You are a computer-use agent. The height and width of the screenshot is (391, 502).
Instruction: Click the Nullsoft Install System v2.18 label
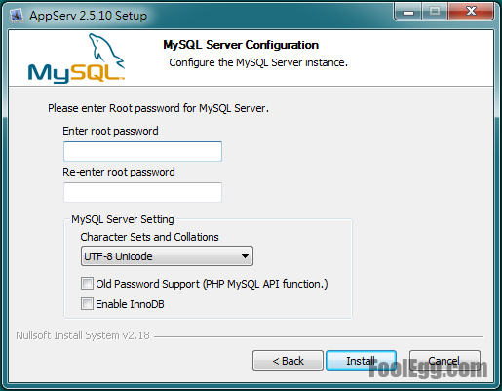(83, 335)
